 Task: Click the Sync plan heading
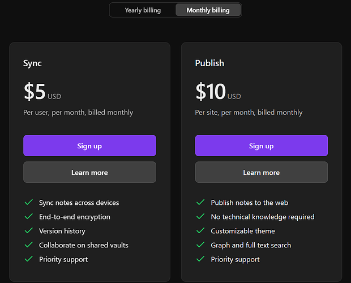pyautogui.click(x=32, y=63)
